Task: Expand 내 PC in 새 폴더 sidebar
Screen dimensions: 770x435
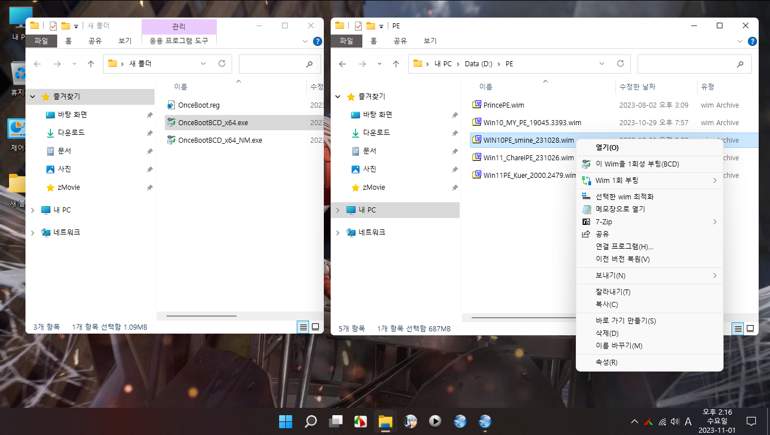Action: [33, 210]
